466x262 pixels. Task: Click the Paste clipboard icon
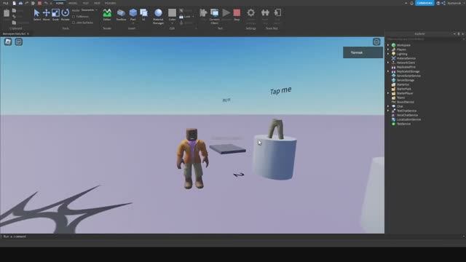pos(7,13)
